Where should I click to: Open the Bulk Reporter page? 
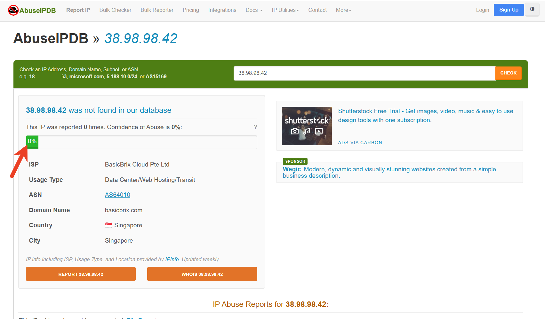[x=157, y=10]
